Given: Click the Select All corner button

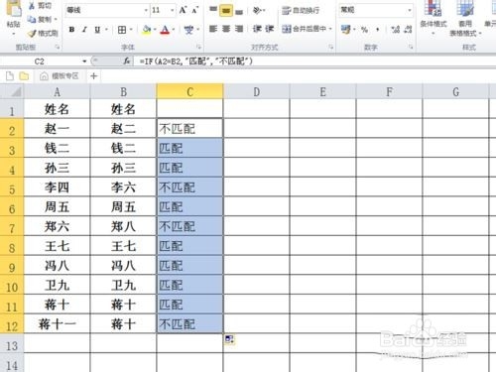Looking at the screenshot, I should click(x=12, y=91).
